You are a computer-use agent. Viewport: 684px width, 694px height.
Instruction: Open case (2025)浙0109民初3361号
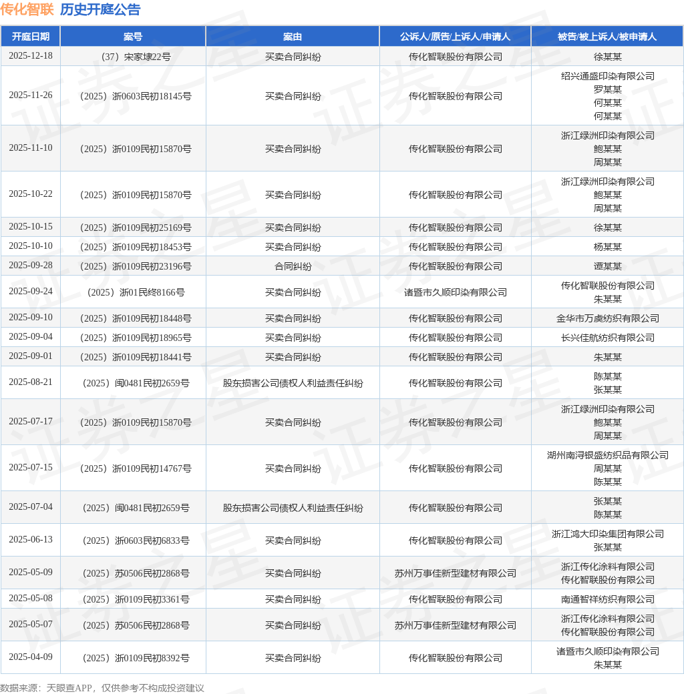136,599
